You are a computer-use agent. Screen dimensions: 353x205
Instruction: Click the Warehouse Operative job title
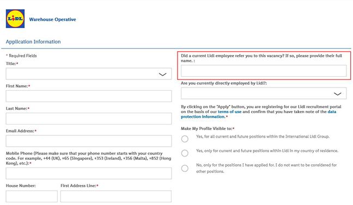pyautogui.click(x=52, y=20)
